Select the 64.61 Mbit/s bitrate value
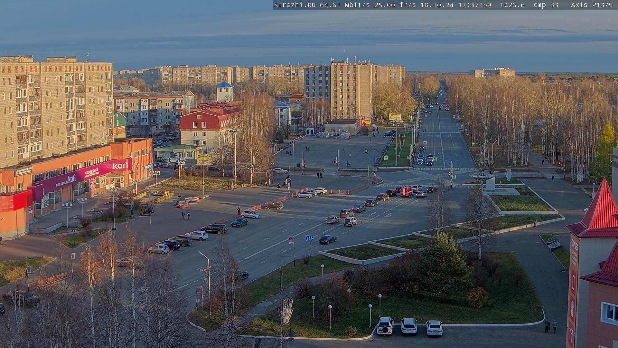618x348 pixels. pyautogui.click(x=345, y=5)
